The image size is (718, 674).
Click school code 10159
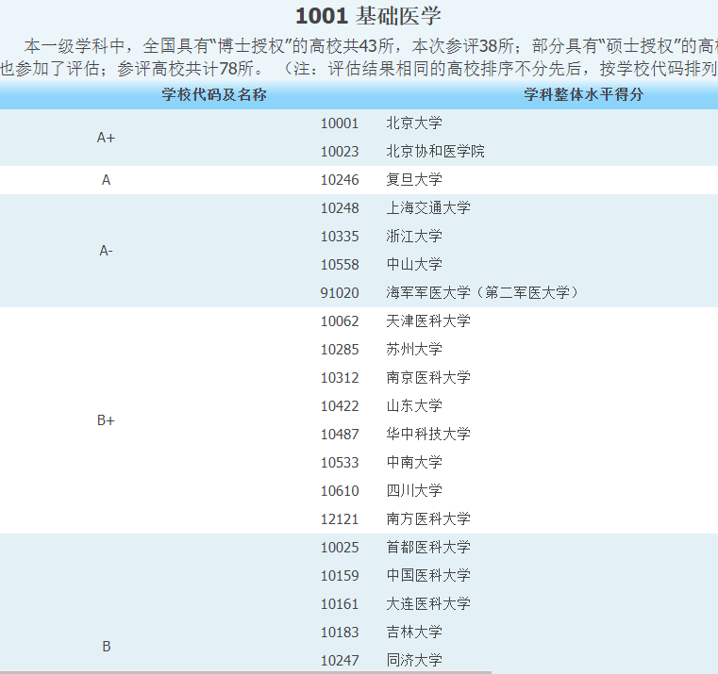pyautogui.click(x=340, y=576)
